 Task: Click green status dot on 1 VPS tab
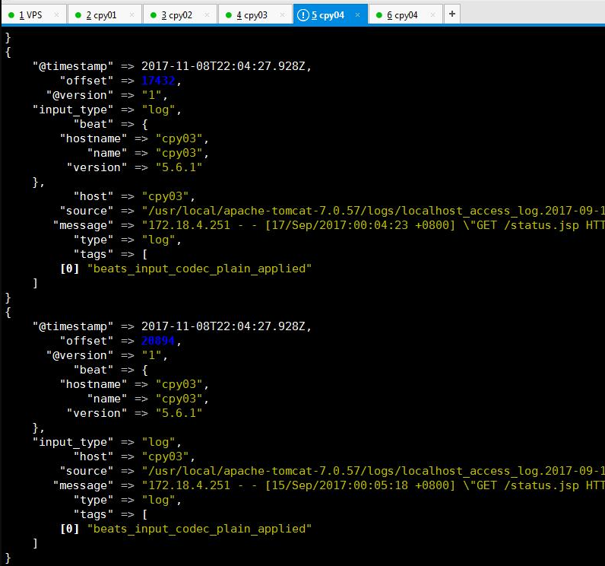coord(11,15)
